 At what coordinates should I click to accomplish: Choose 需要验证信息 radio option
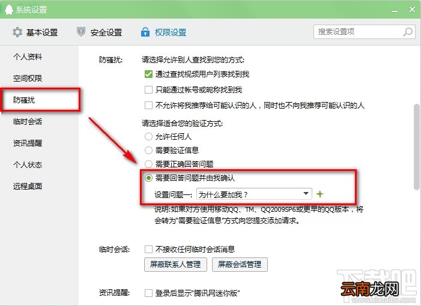point(148,150)
